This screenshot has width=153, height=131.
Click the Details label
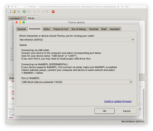[x=23, y=45]
